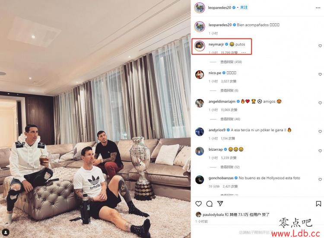Open comment bubble icon below post
The height and width of the screenshot is (238, 324).
pos(210,204)
